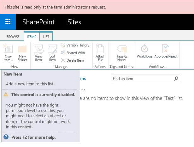Switch to the BROWSE ribbon tab
The height and width of the screenshot is (147, 194).
[13, 37]
